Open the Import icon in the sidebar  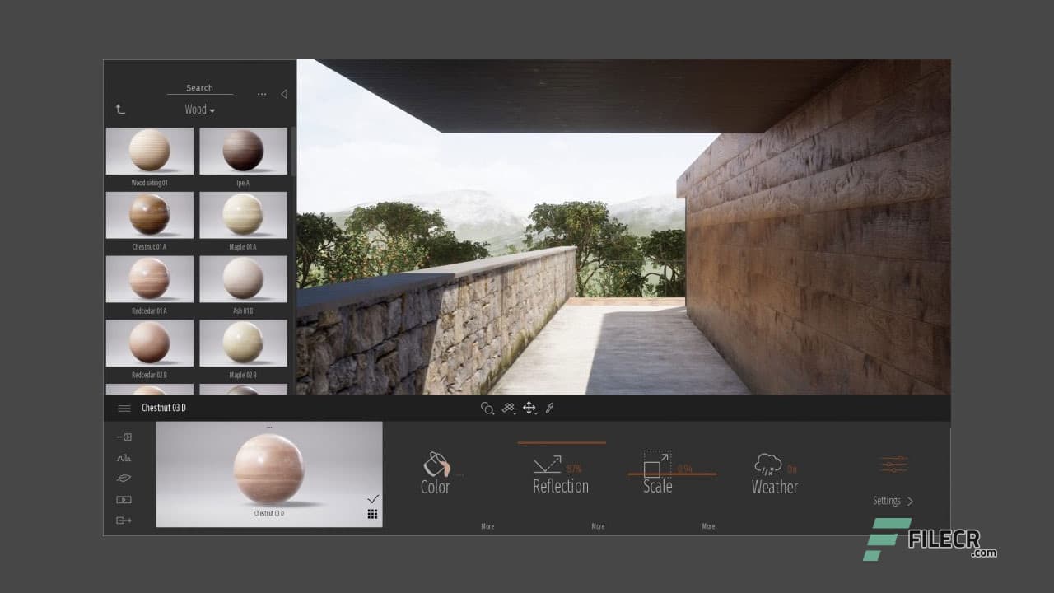(124, 437)
